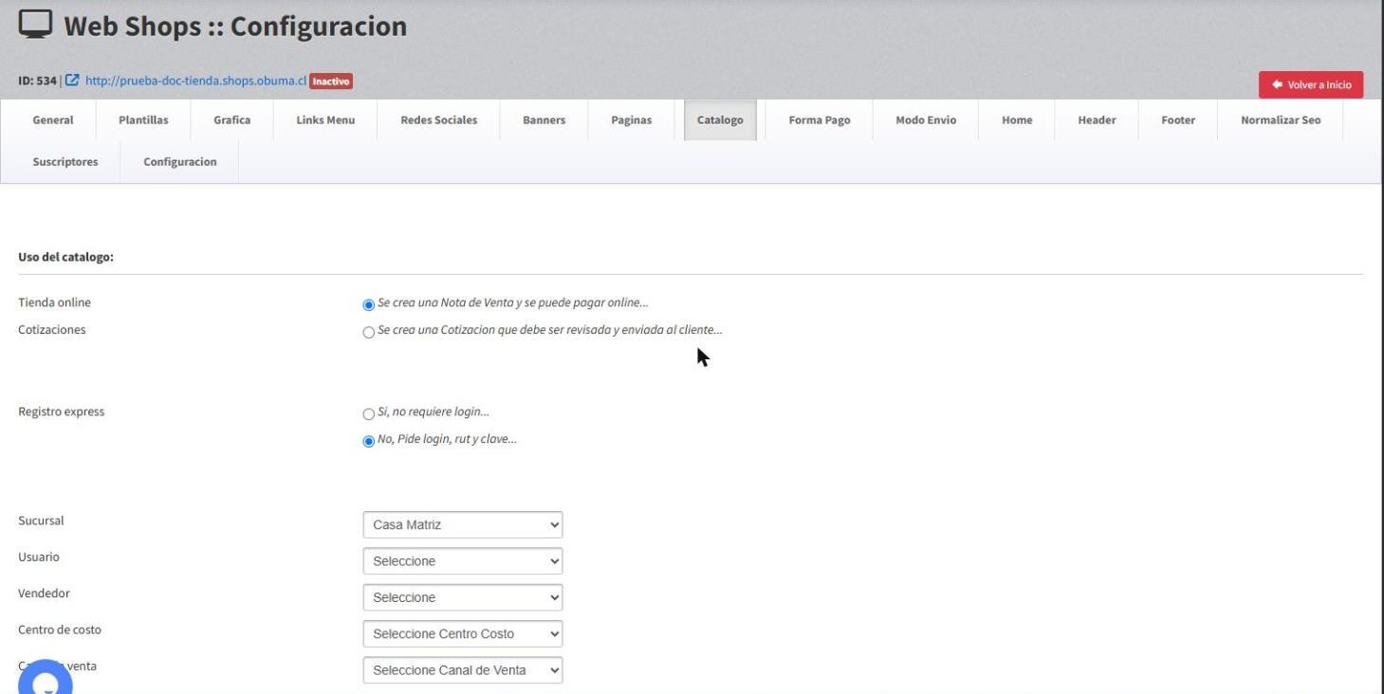The width and height of the screenshot is (1384, 694).
Task: Click the Volver a Inicio button
Action: click(x=1311, y=84)
